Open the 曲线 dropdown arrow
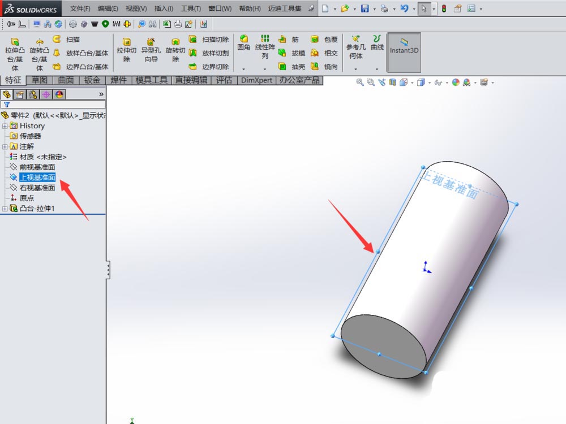This screenshot has width=566, height=424. [377, 69]
